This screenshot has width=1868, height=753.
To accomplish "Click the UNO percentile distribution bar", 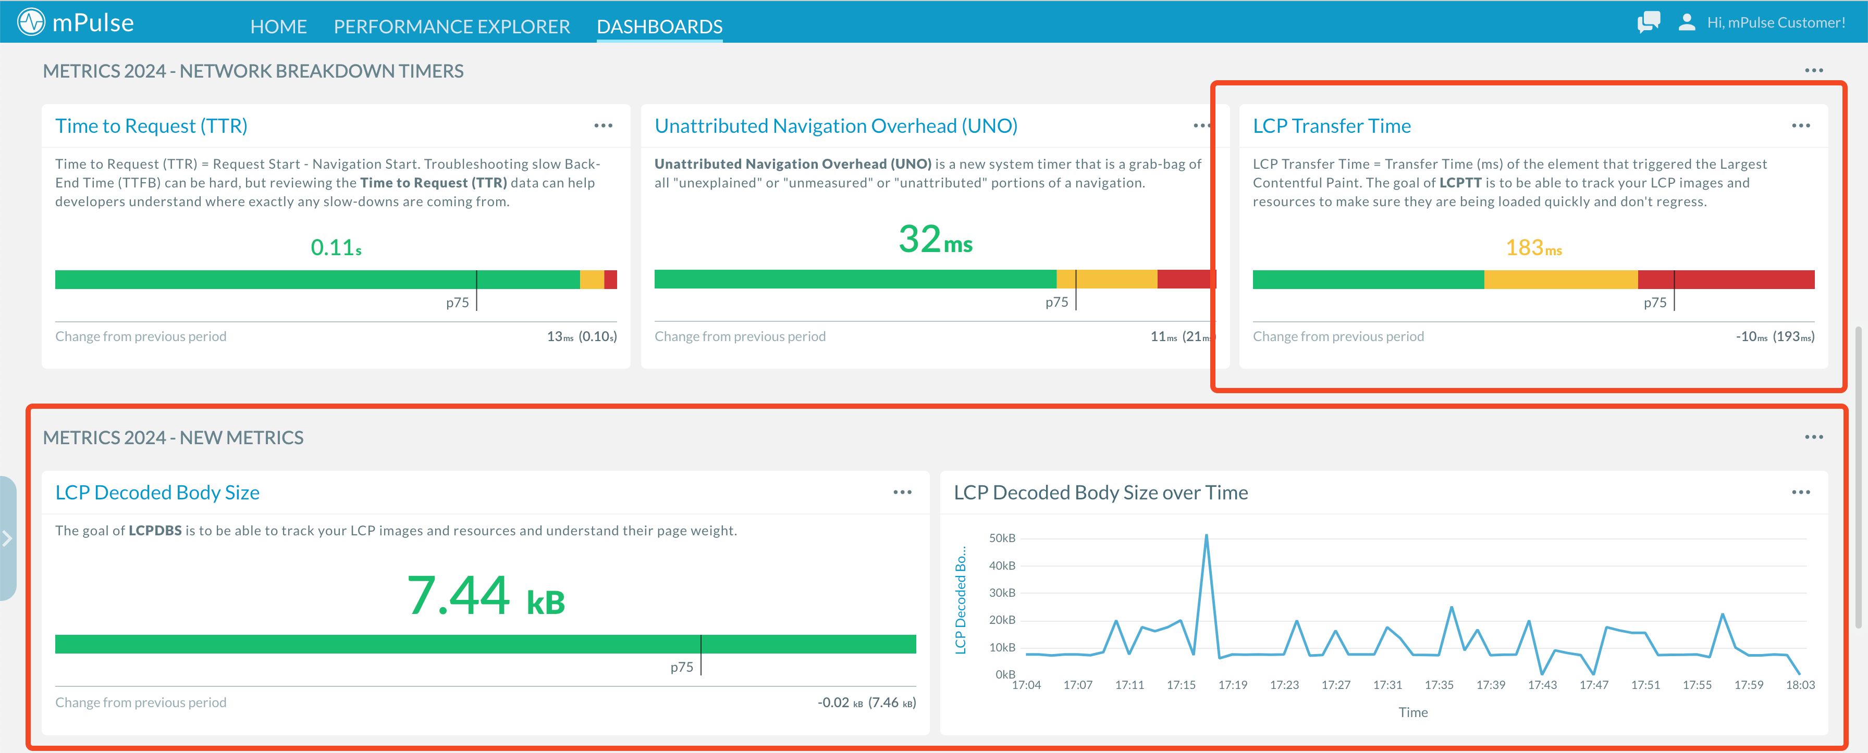I will tap(935, 280).
